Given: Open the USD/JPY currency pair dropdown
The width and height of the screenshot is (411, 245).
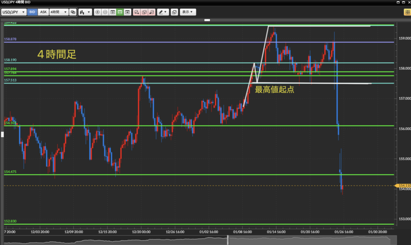Looking at the screenshot, I should click(14, 12).
